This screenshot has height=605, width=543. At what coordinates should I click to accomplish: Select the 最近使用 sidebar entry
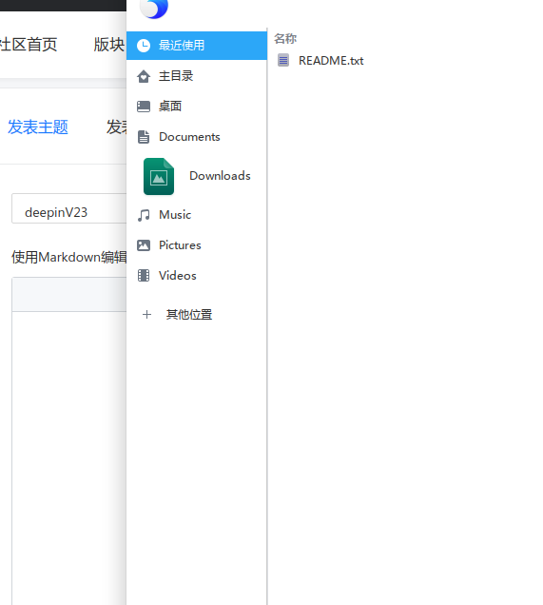[196, 46]
